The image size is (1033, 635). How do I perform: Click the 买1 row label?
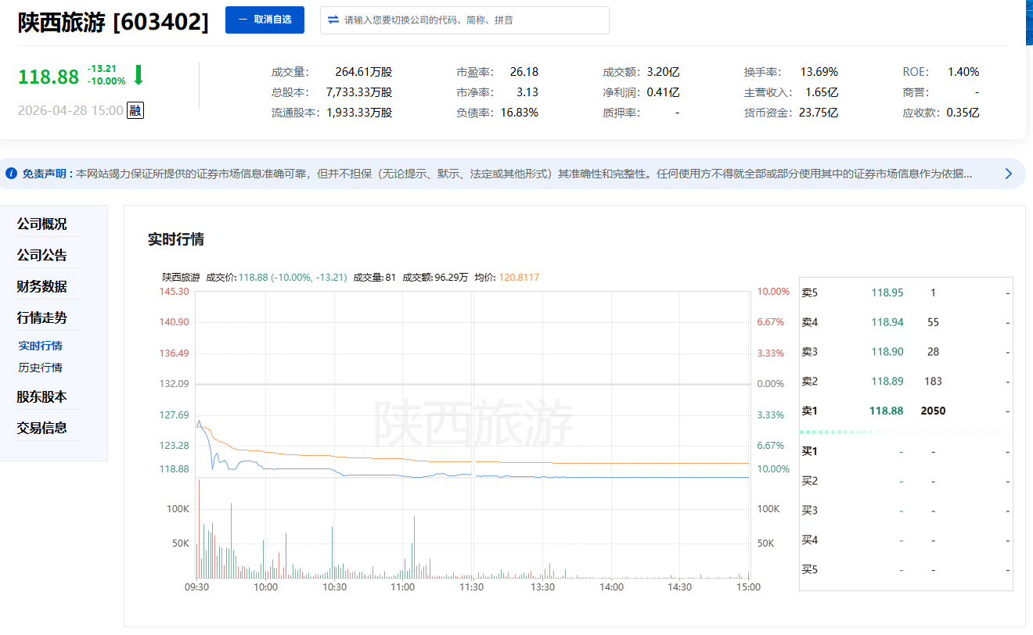click(x=809, y=451)
